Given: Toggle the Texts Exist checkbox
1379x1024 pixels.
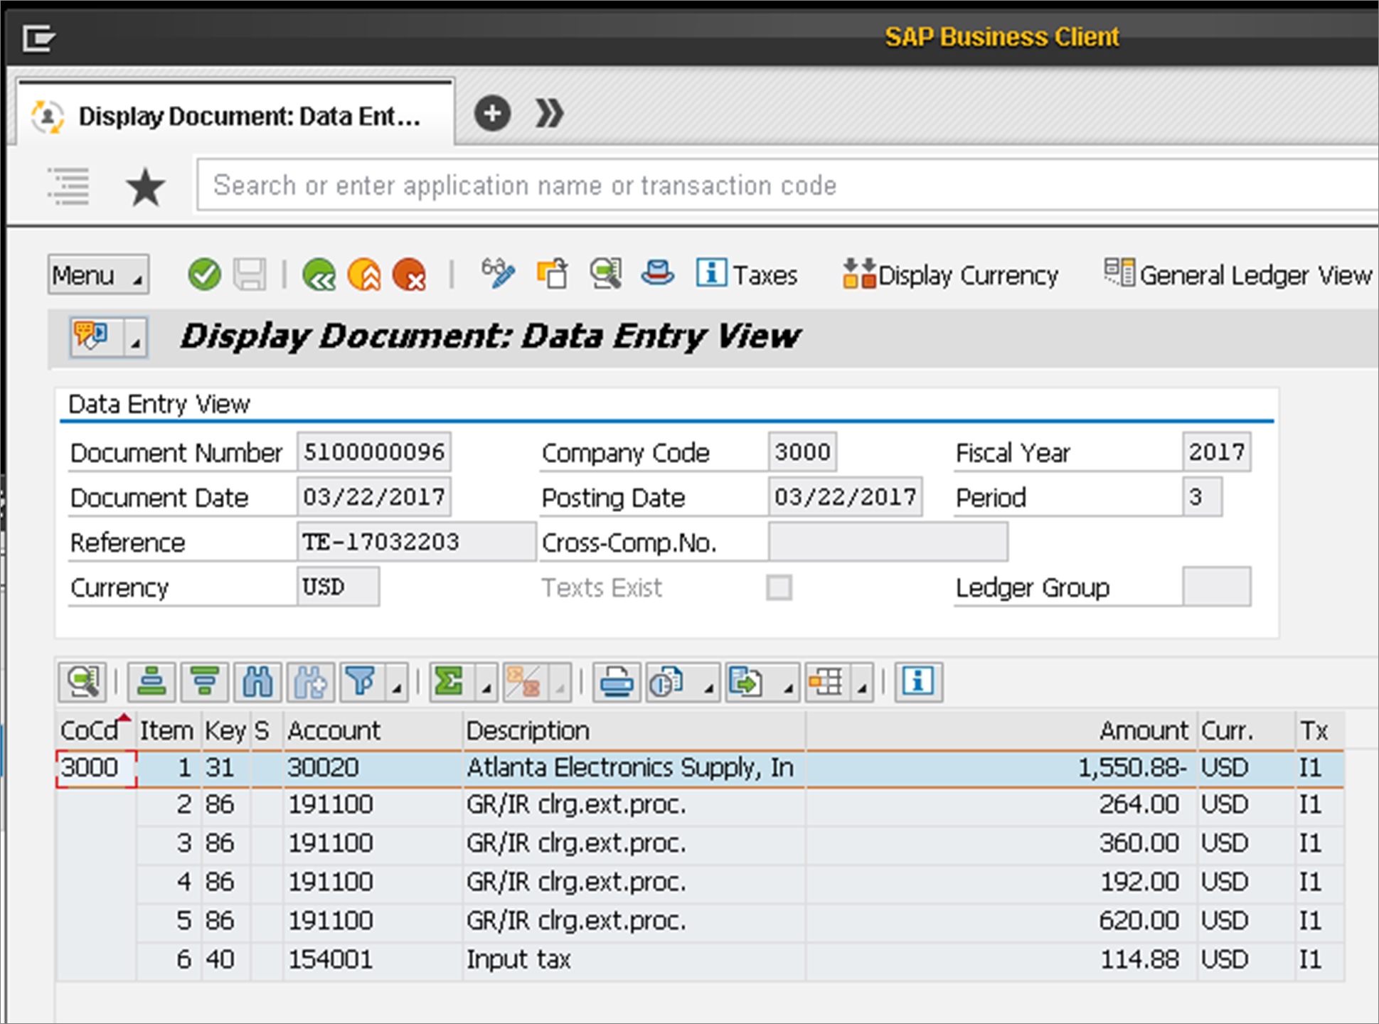Looking at the screenshot, I should (x=779, y=588).
